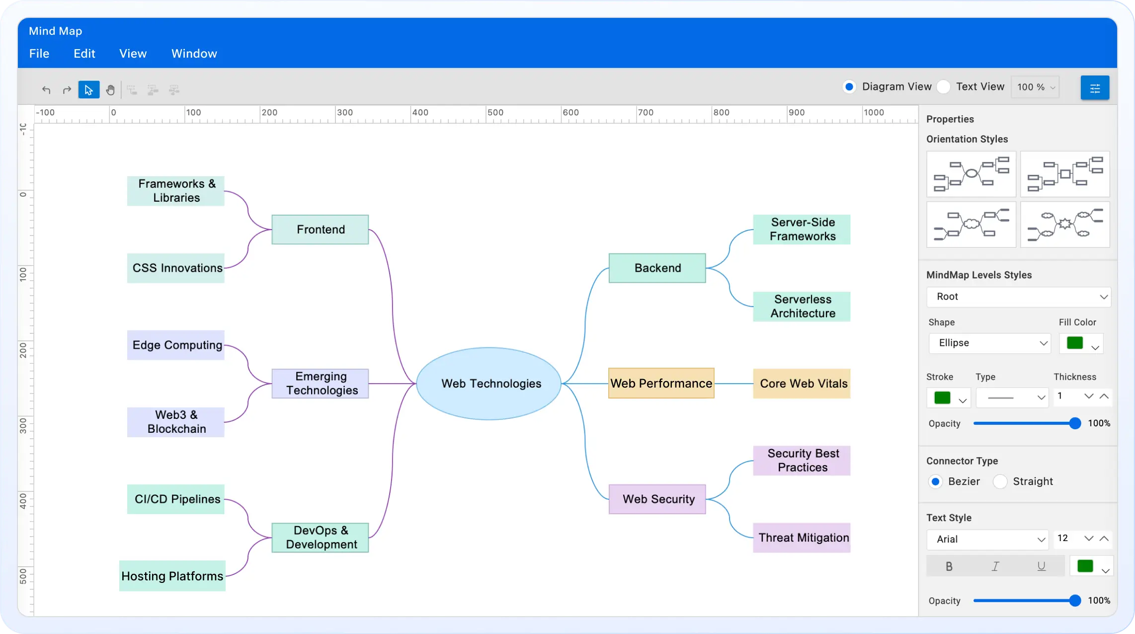The width and height of the screenshot is (1135, 634).
Task: Select the Bezier connector radio button
Action: [x=935, y=481]
